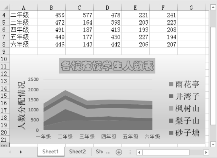Click vertical scrollbar down arrow
The image size is (217, 158).
pyautogui.click(x=213, y=144)
